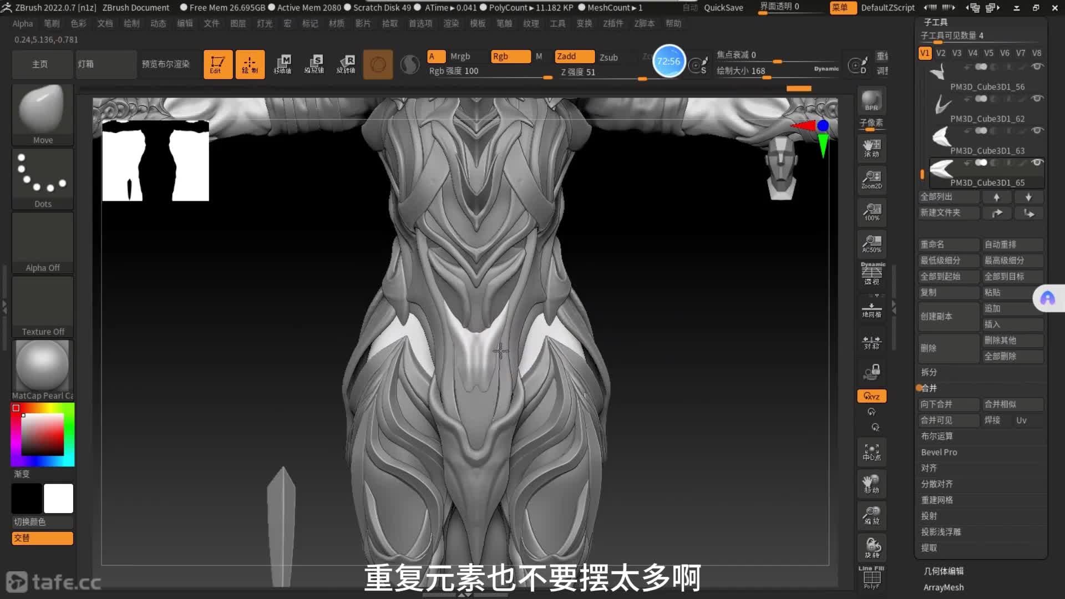The image size is (1065, 599).
Task: Select the Rotate gizmo tool icon
Action: click(x=346, y=64)
